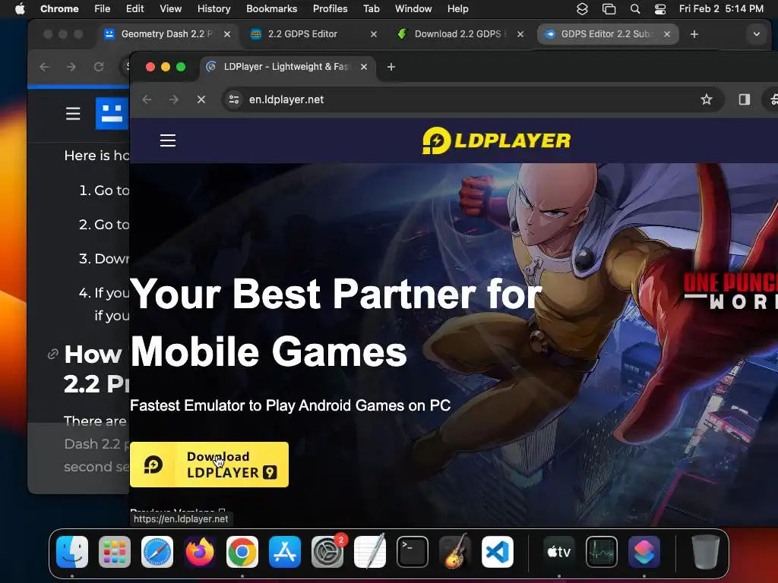Reload the page in background Chrome window

pyautogui.click(x=99, y=67)
